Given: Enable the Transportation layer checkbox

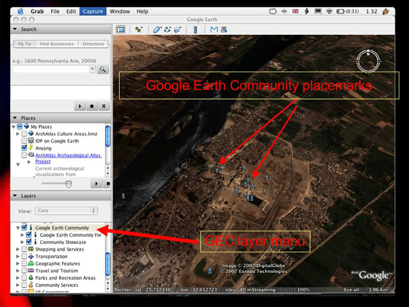Looking at the screenshot, I should click(x=24, y=256).
